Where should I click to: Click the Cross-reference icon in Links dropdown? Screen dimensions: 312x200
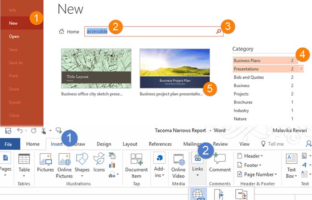tap(241, 195)
